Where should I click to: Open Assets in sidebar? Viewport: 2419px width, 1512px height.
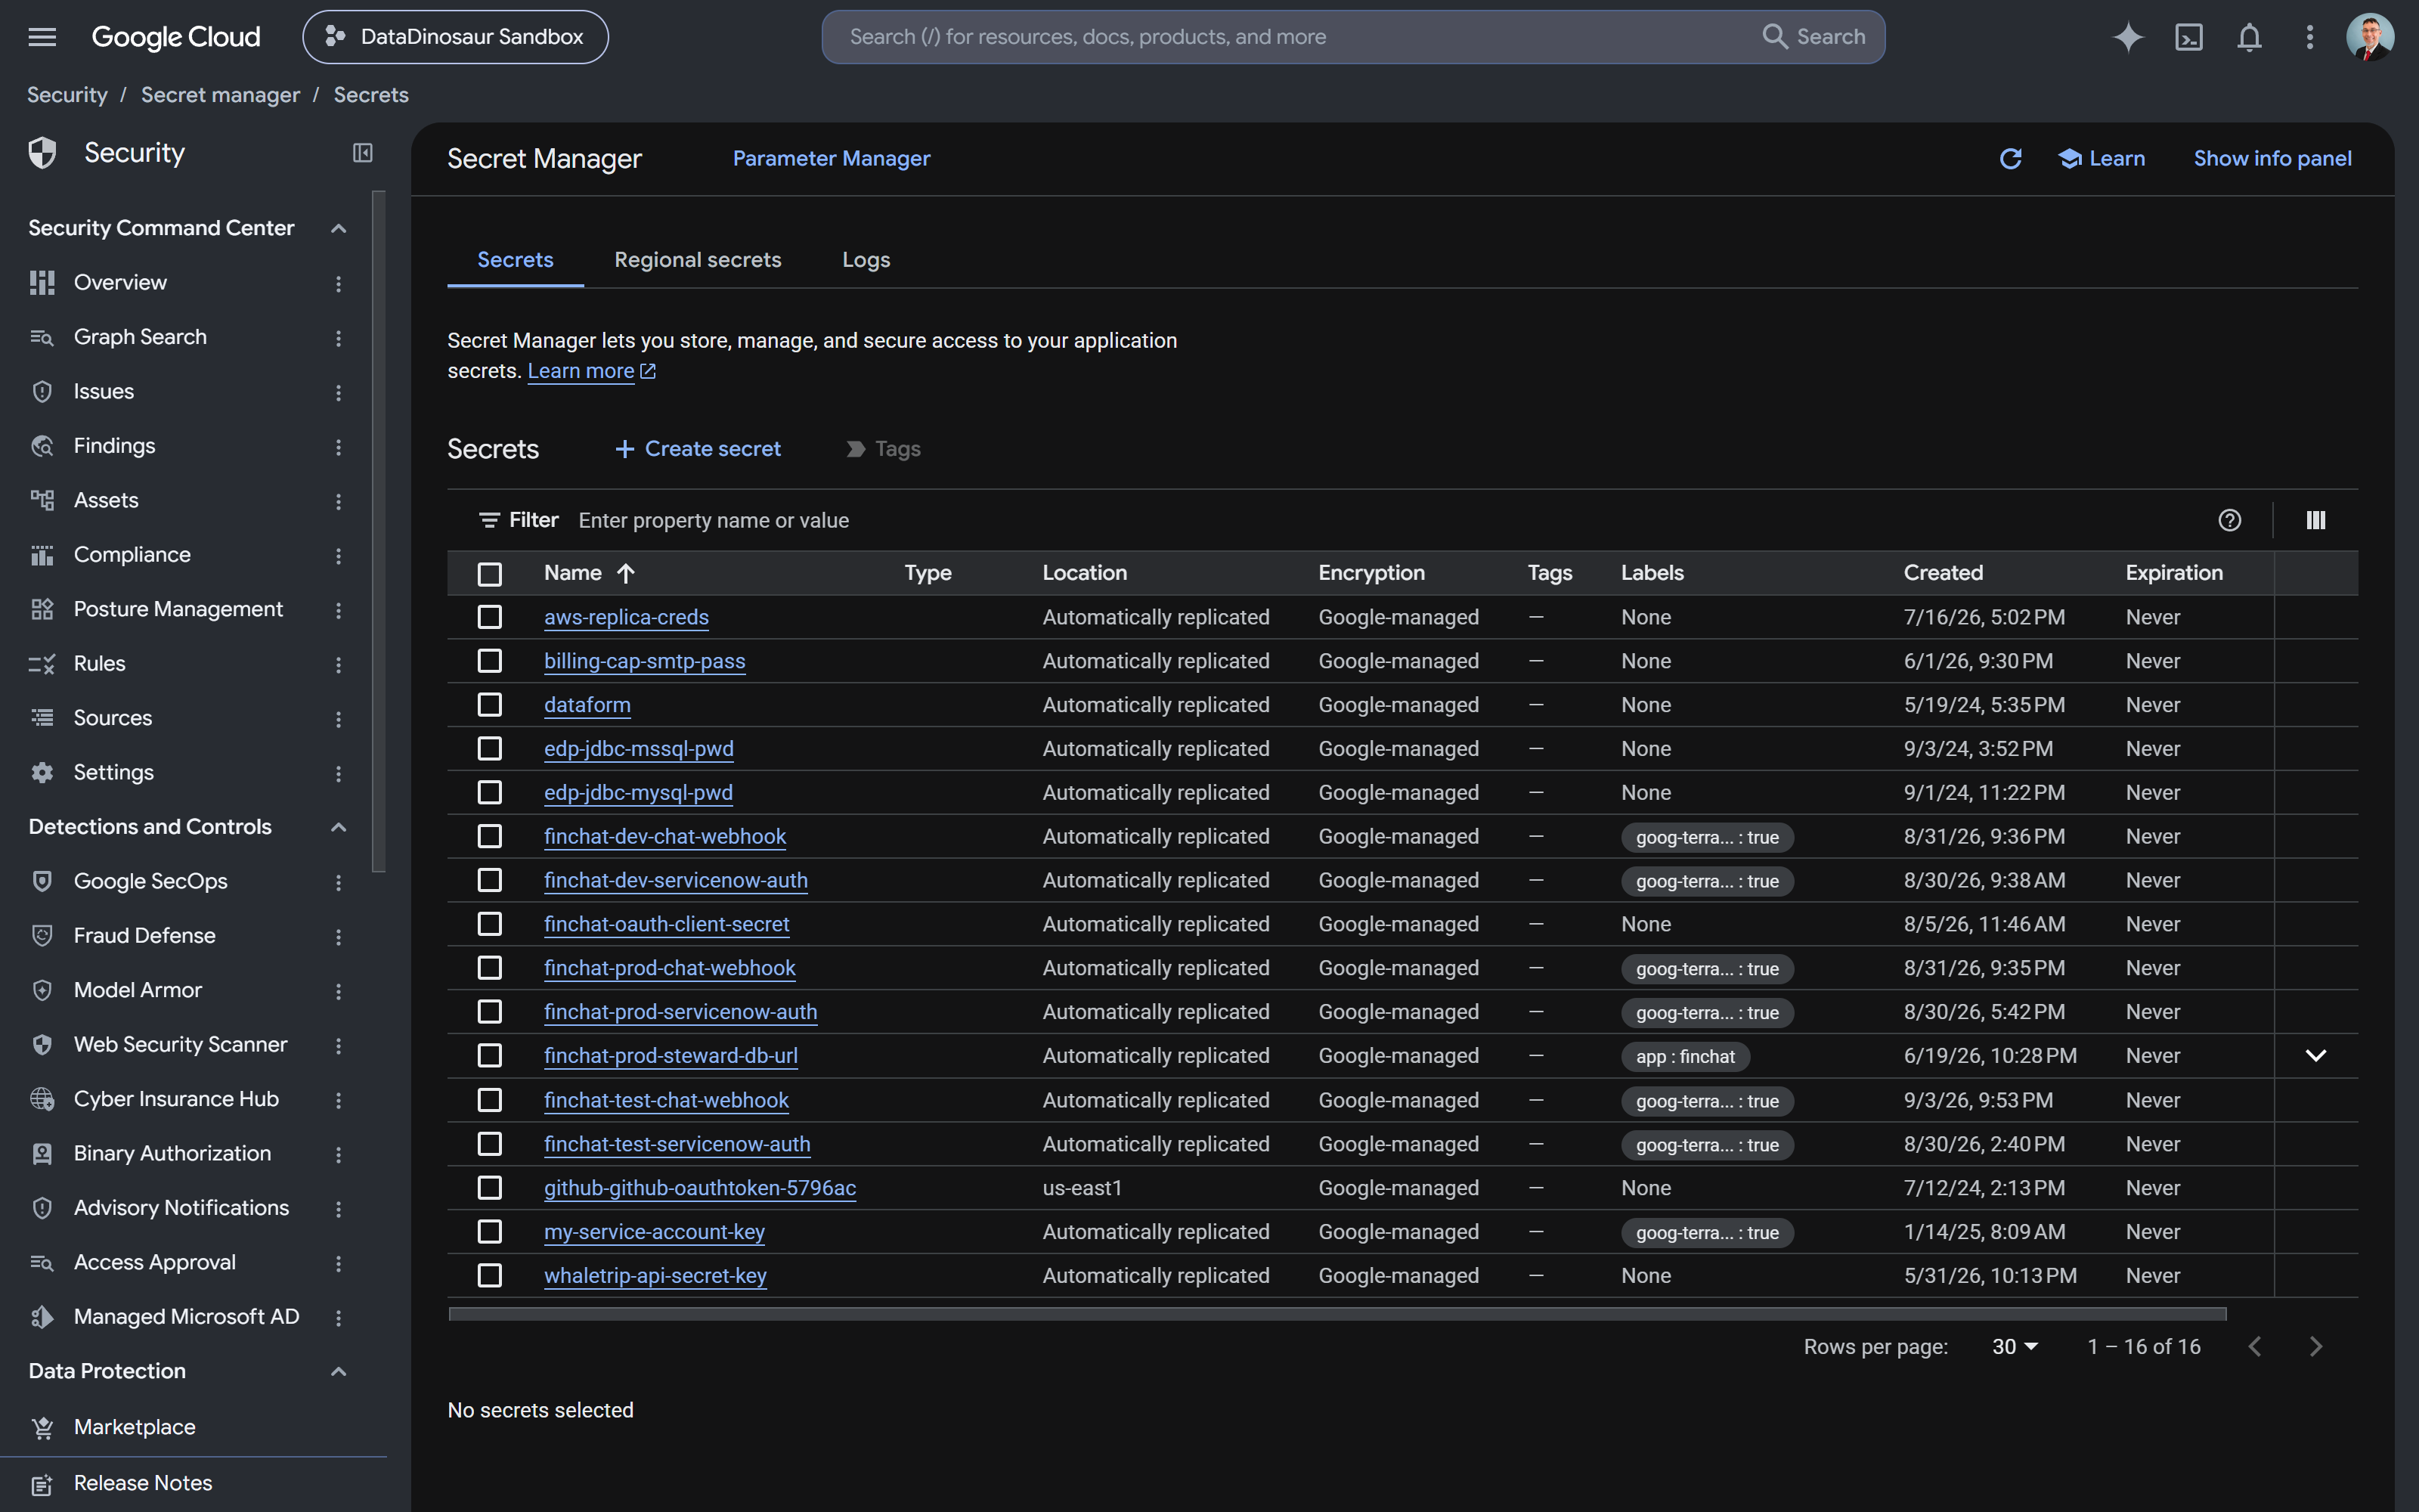pos(106,500)
